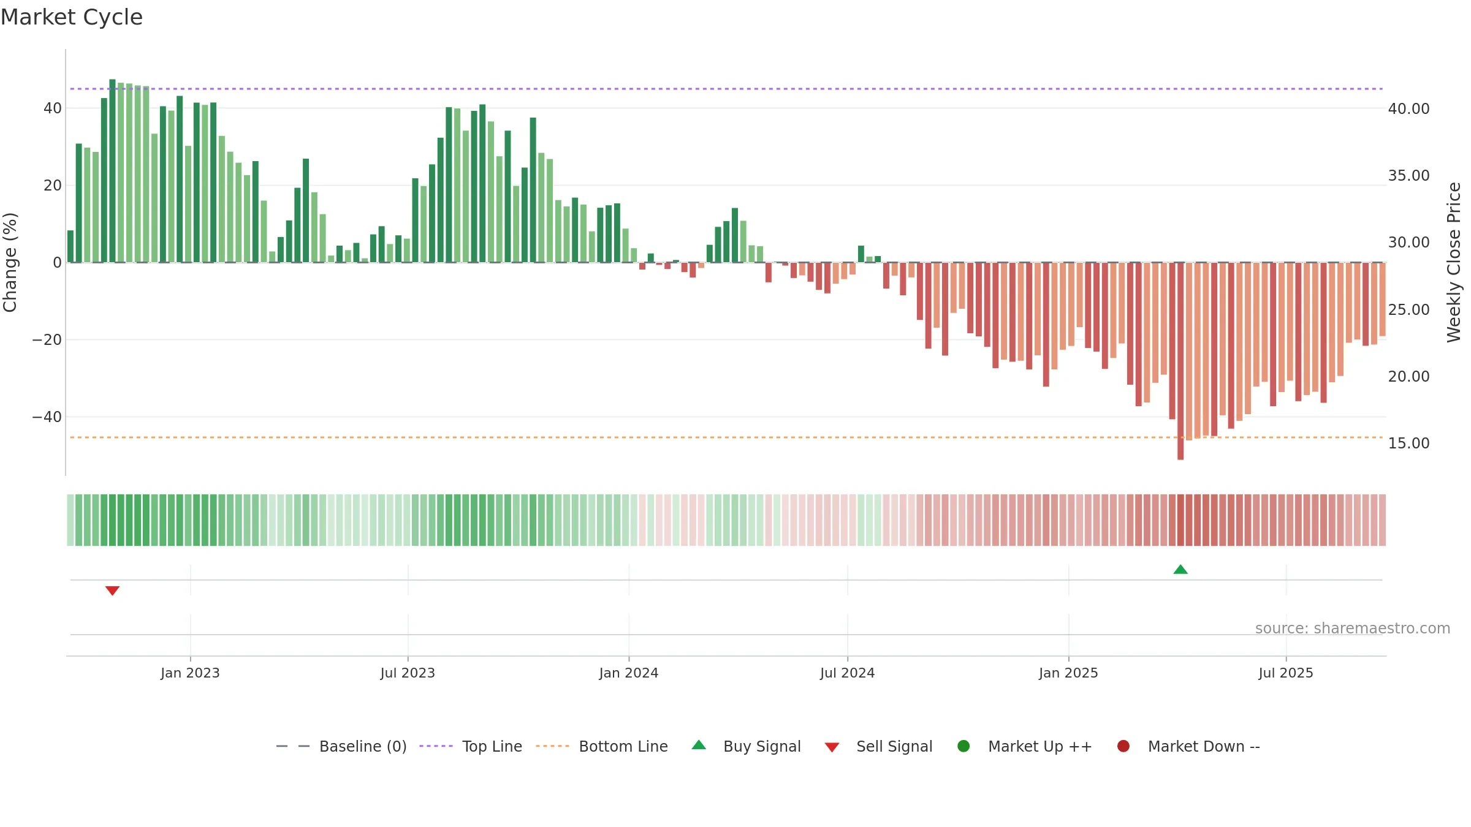Toggle Baseline (0) legend entry
This screenshot has height=827, width=1471.
coord(341,746)
